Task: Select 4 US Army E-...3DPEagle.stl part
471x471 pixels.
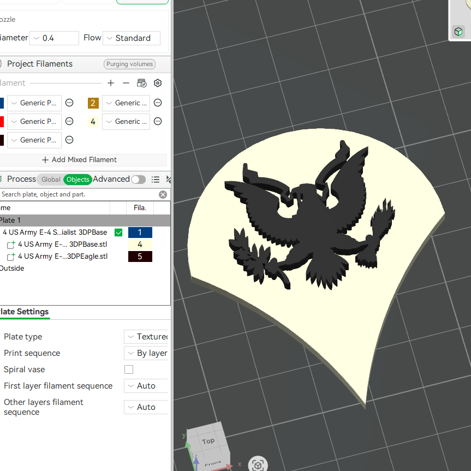Action: click(x=62, y=257)
